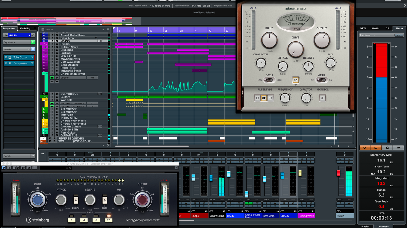Enable side-chain SC button in Tube Compressor
This screenshot has height=228, width=407.
point(296,80)
